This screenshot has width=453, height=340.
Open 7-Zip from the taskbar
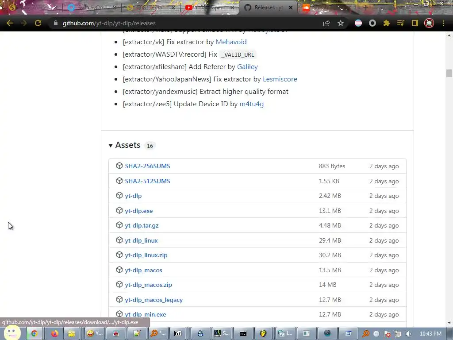click(x=178, y=334)
